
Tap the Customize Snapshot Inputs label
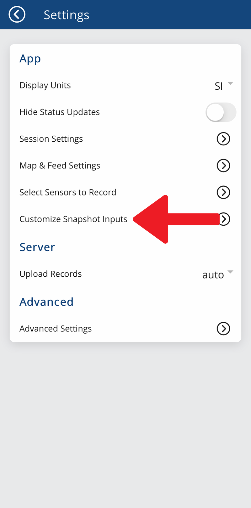click(73, 219)
